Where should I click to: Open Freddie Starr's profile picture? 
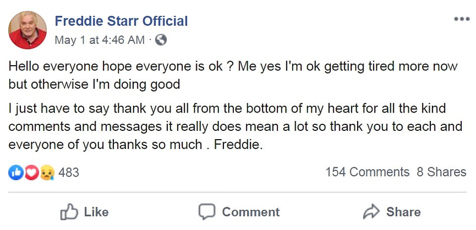27,30
